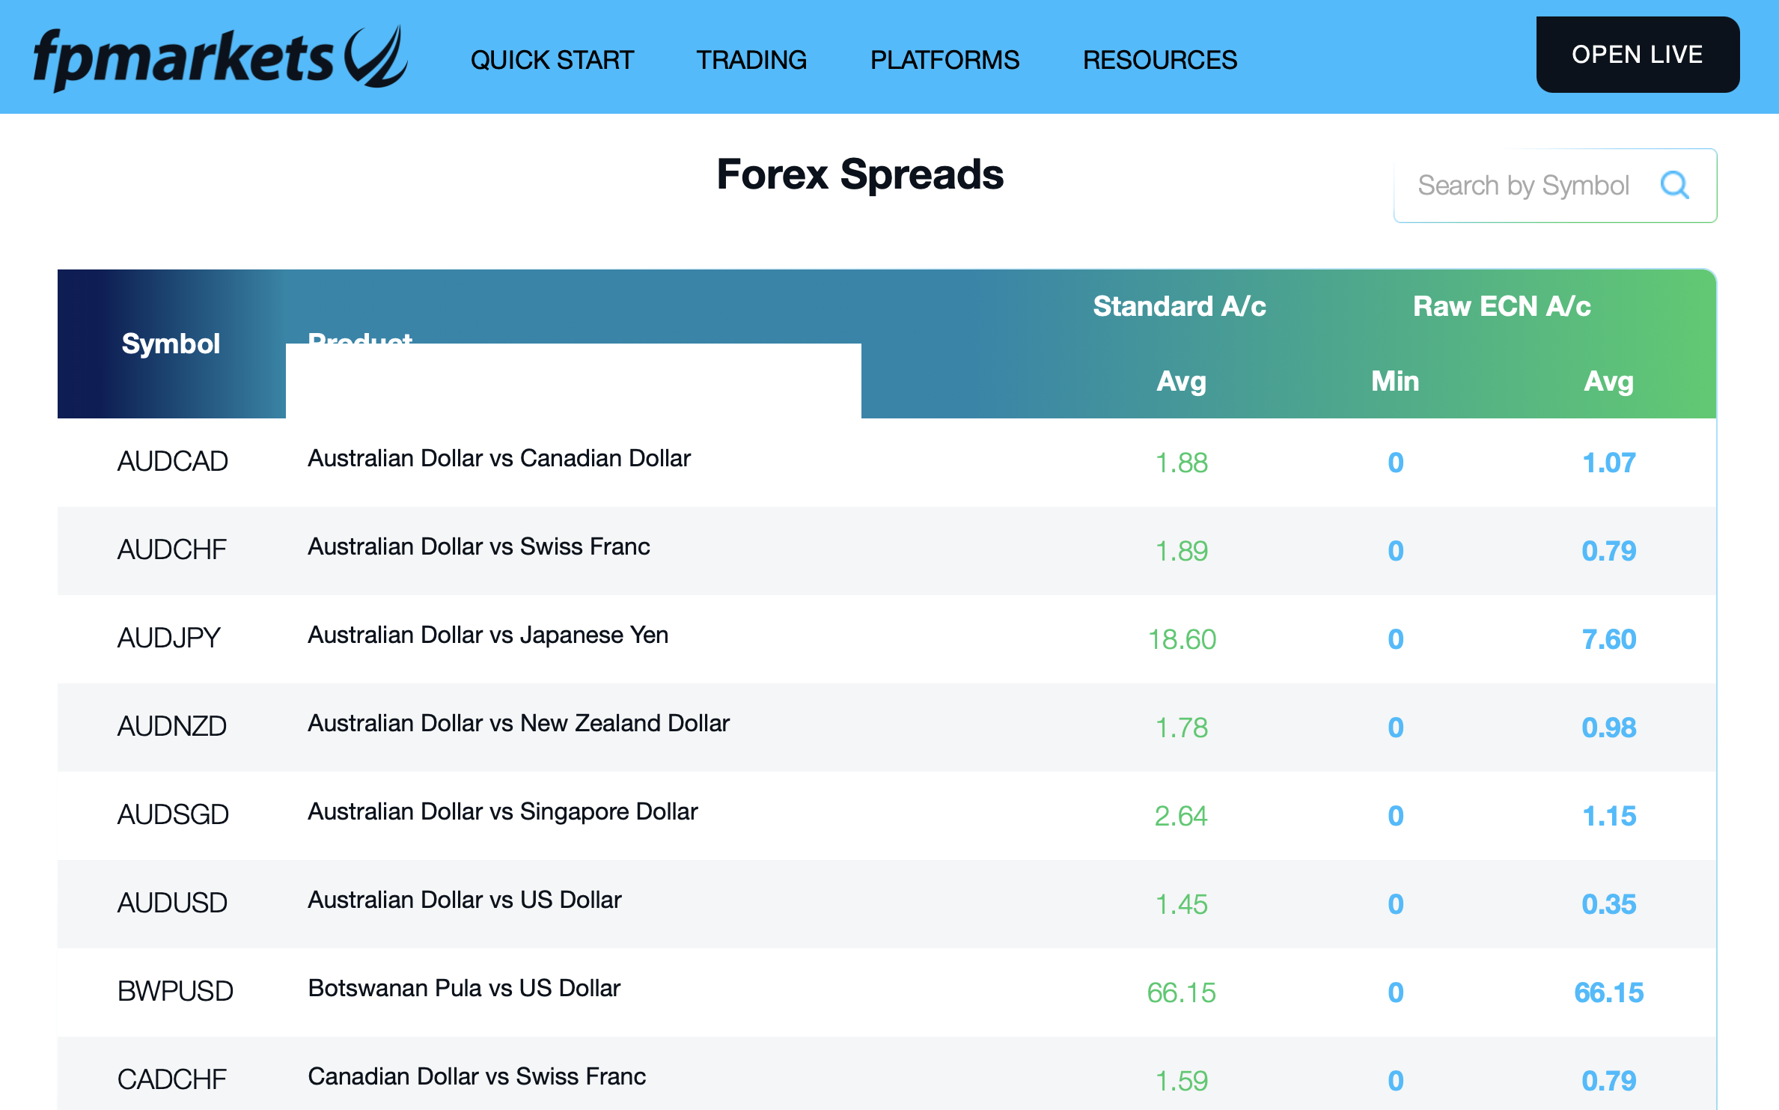Open the TRADING menu
The width and height of the screenshot is (1779, 1110).
point(751,59)
